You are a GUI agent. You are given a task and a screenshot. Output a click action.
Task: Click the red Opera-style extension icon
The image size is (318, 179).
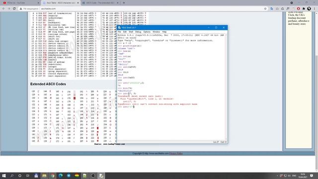(298, 9)
